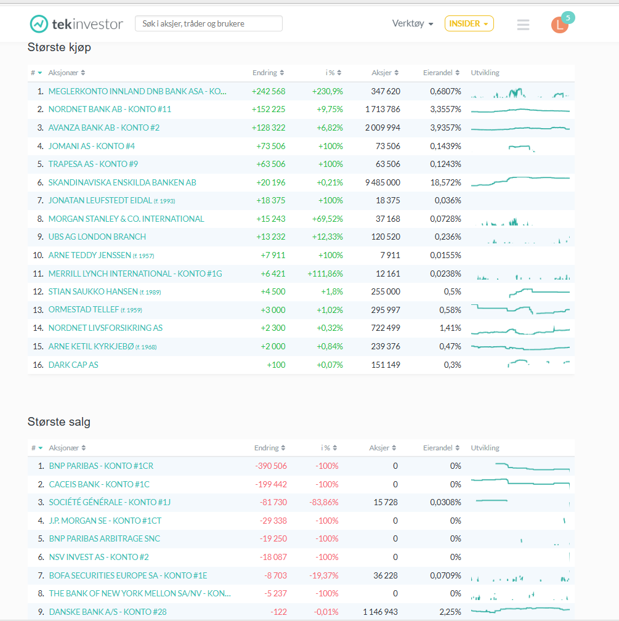Click the search field for aksjer
The height and width of the screenshot is (621, 619).
(x=208, y=24)
